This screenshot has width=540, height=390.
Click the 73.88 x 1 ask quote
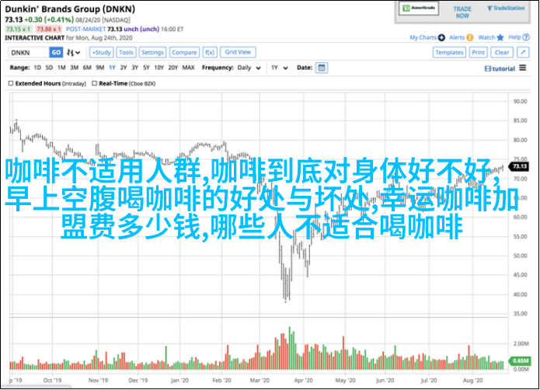tap(48, 29)
